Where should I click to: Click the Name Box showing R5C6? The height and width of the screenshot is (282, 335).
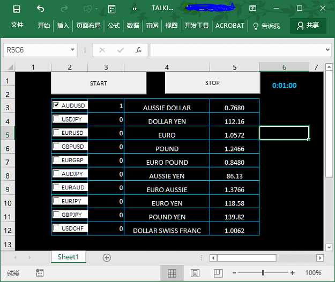pos(36,50)
